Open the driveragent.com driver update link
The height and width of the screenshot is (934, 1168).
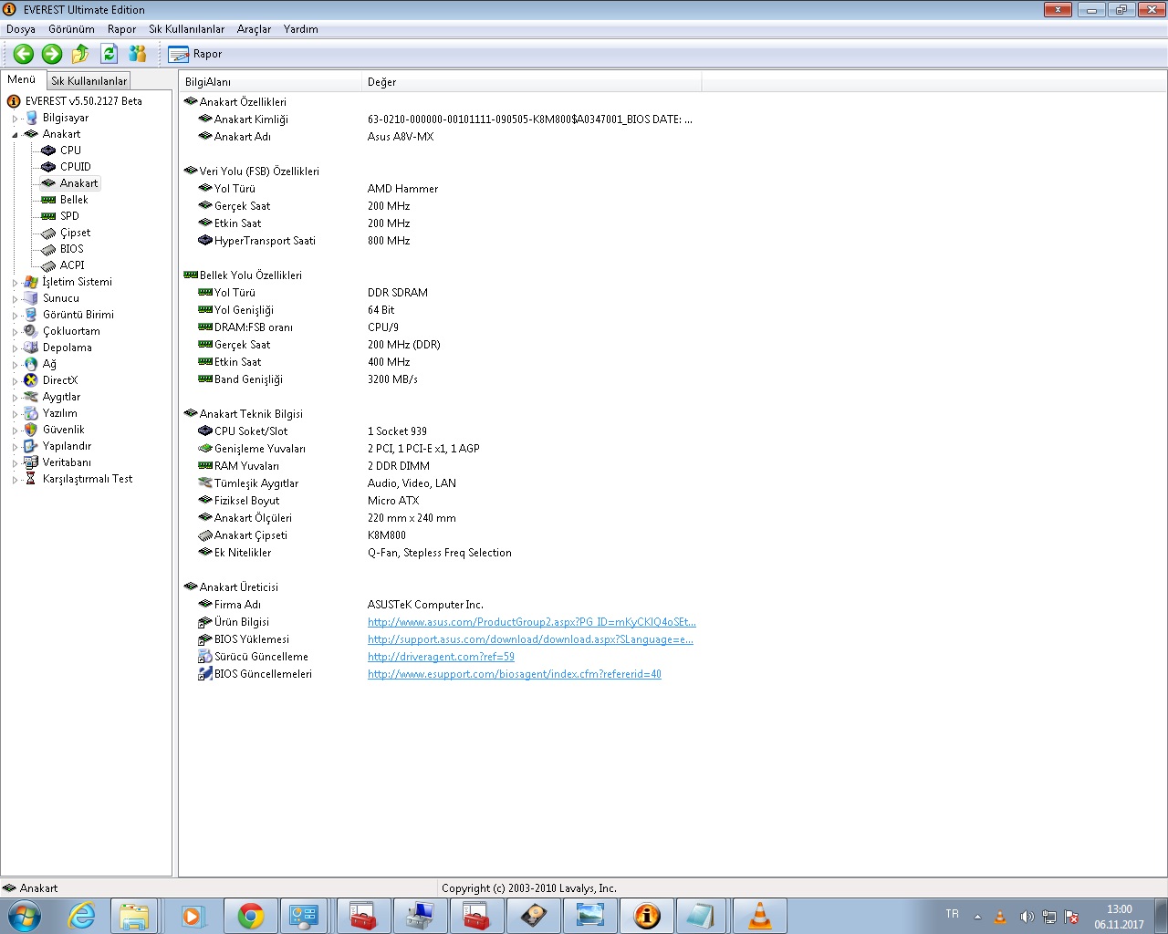[441, 657]
